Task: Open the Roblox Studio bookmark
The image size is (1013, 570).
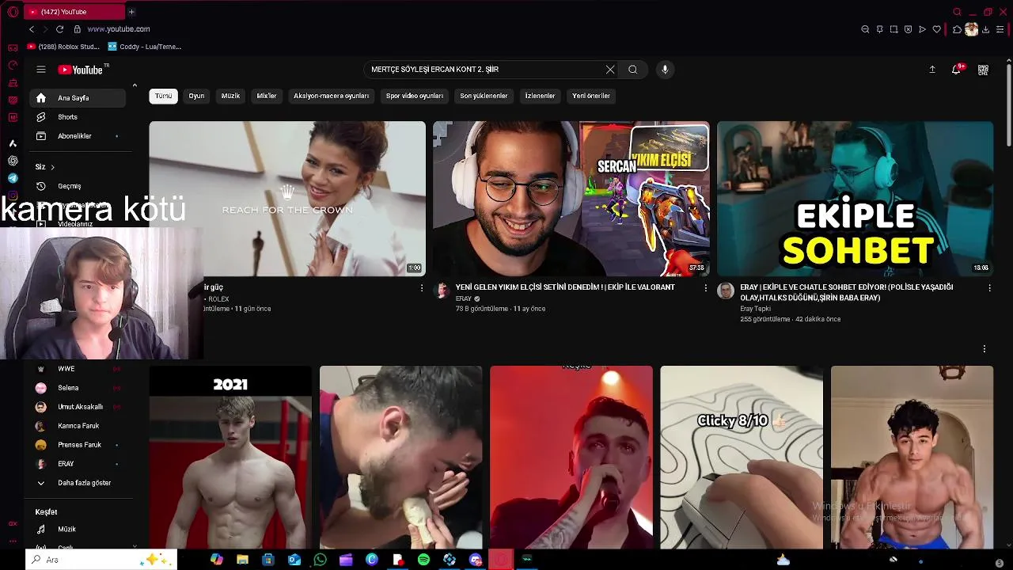Action: [x=63, y=47]
